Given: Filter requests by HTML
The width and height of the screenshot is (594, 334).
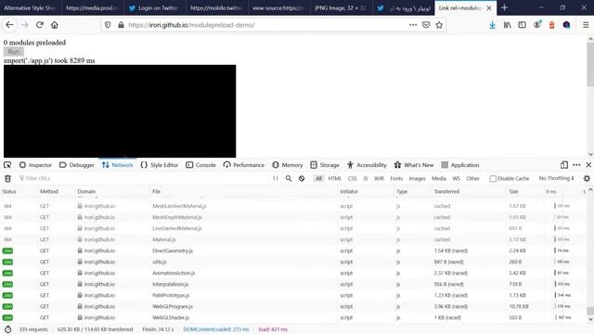Looking at the screenshot, I should pyautogui.click(x=334, y=178).
